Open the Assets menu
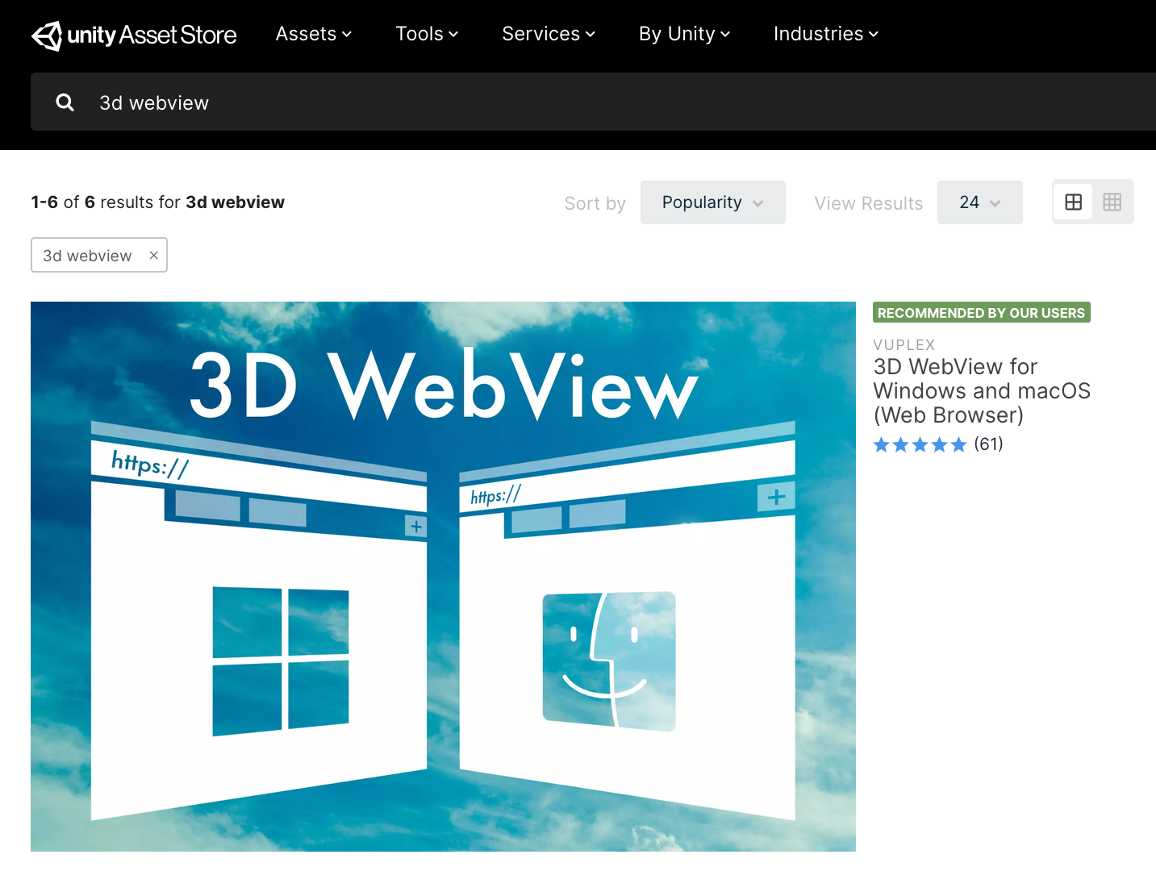Image resolution: width=1156 pixels, height=871 pixels. pyautogui.click(x=314, y=34)
